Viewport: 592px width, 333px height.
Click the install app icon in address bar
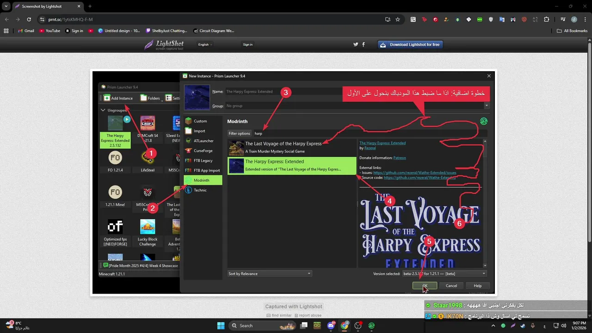388,19
